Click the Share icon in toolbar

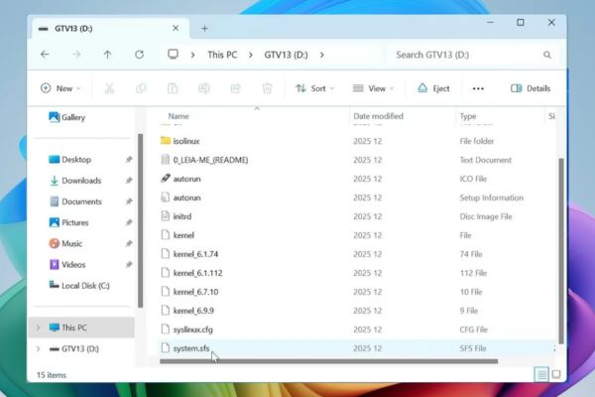click(x=236, y=88)
